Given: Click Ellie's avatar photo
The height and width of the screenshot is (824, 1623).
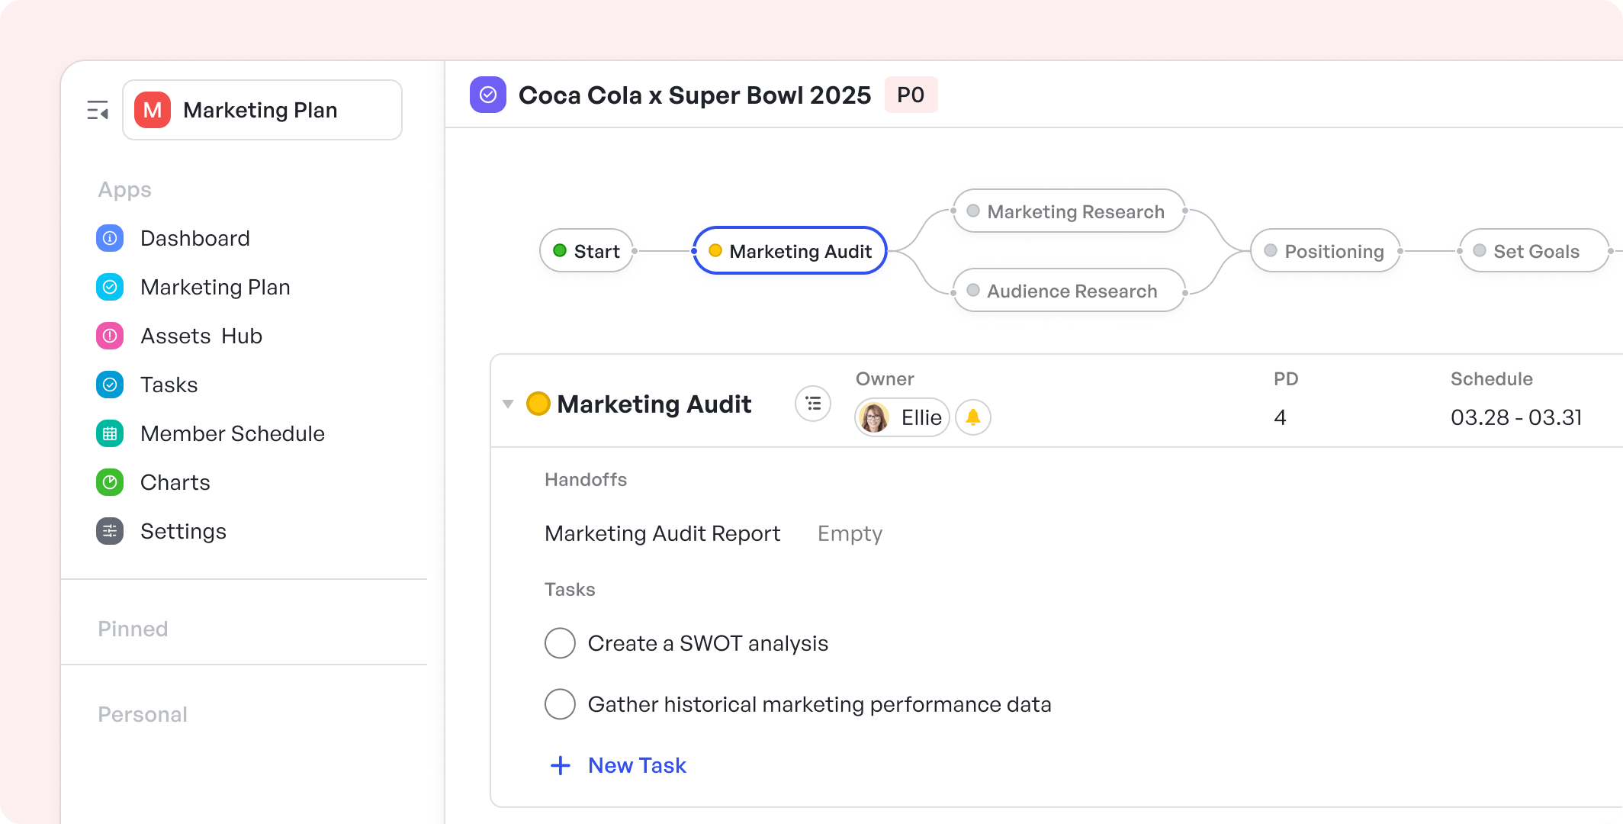Looking at the screenshot, I should [x=874, y=417].
